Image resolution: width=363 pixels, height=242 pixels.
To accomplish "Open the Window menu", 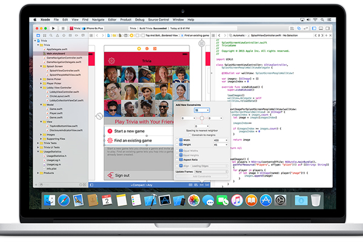I will (x=178, y=20).
